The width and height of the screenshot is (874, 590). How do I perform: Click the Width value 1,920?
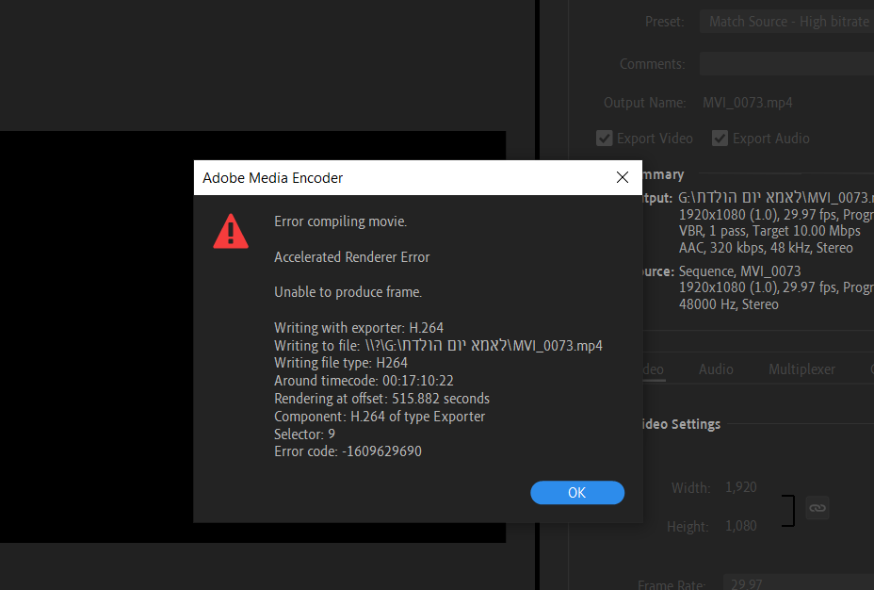pyautogui.click(x=741, y=487)
